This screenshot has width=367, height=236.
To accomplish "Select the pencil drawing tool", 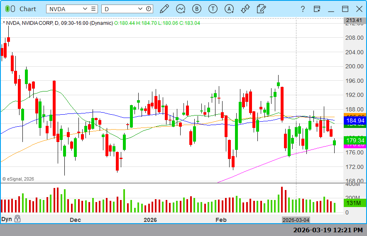I will tap(164, 9).
